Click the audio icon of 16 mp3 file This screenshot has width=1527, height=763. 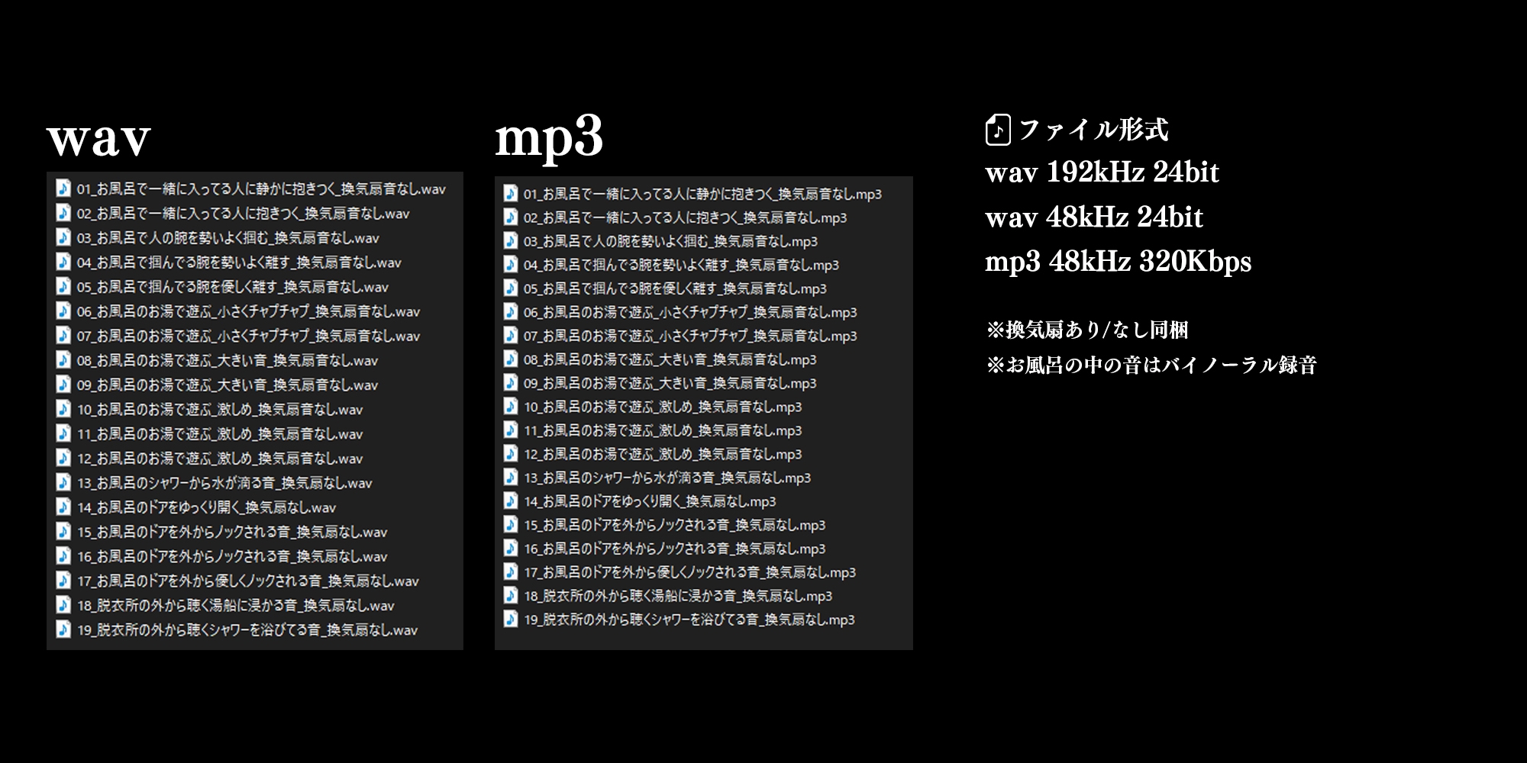coord(511,549)
